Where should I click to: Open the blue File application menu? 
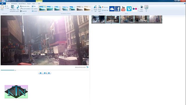(x=3, y=3)
